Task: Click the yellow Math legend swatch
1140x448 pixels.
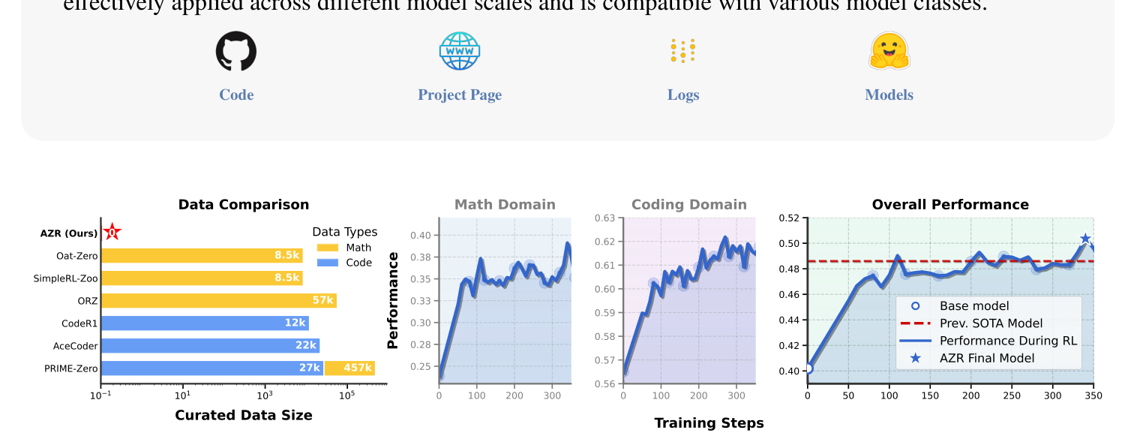Action: point(327,248)
